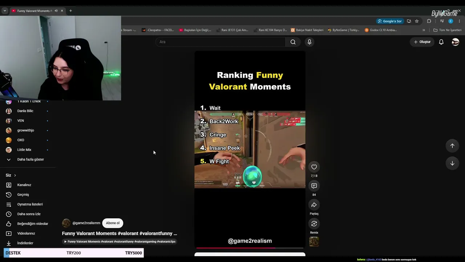Open the Godox CL10 Ambia bookmark
This screenshot has height=262, width=465.
pyautogui.click(x=381, y=30)
